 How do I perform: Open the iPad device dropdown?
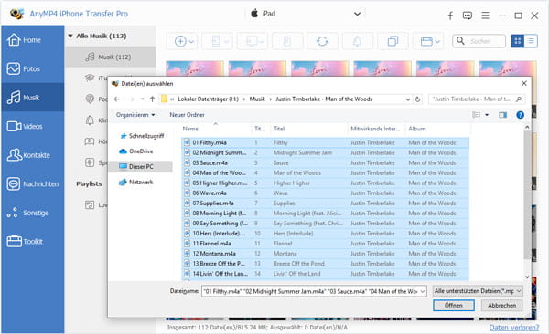click(x=357, y=14)
